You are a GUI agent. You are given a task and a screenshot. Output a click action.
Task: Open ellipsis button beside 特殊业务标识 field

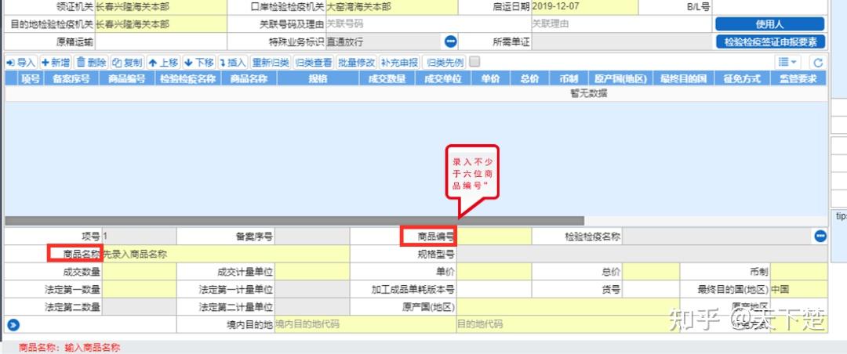(x=450, y=41)
